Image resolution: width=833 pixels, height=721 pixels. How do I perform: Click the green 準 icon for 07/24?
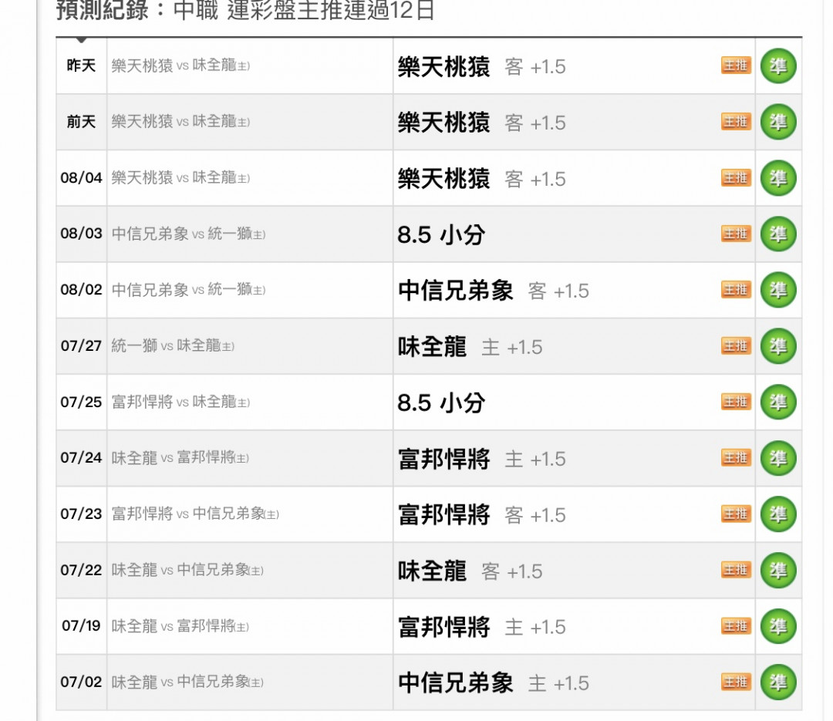click(x=778, y=459)
